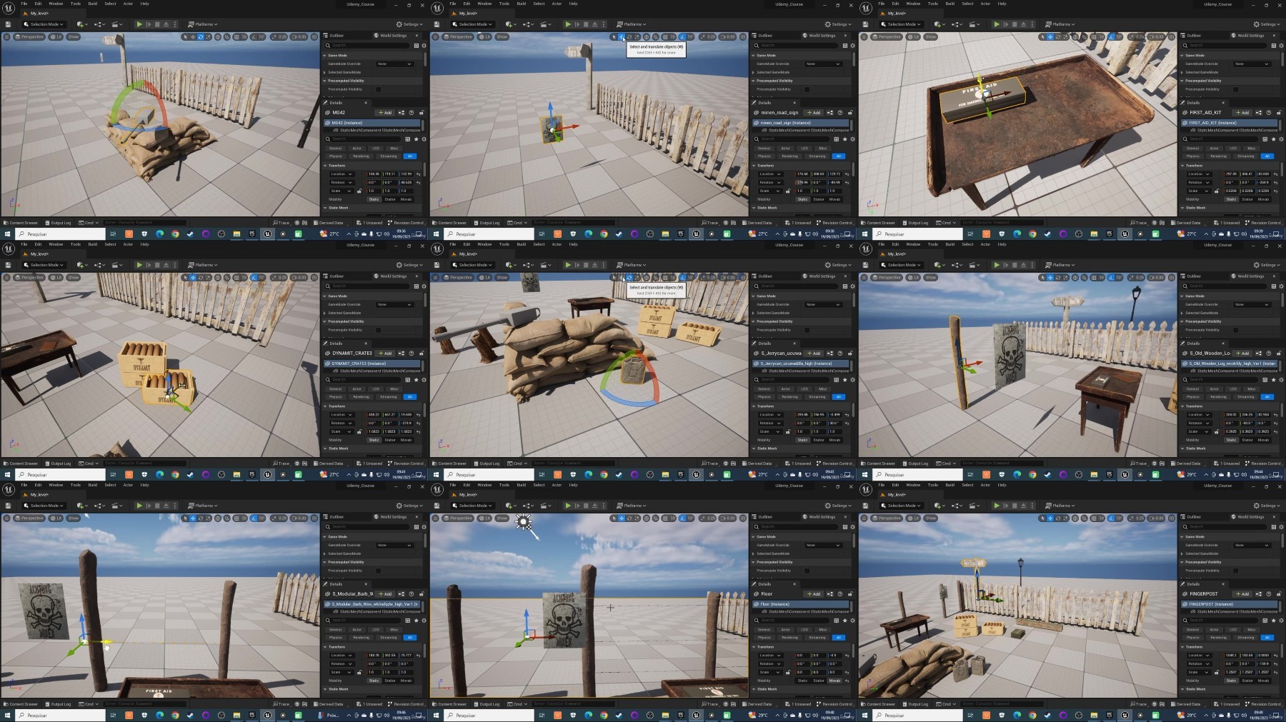Click the Eject icon in S_Old_Wooden_Log editor

[1023, 265]
